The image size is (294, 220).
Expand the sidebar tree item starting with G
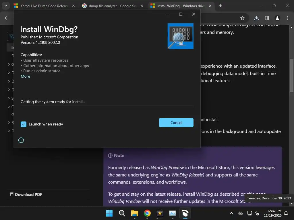coord(9,64)
